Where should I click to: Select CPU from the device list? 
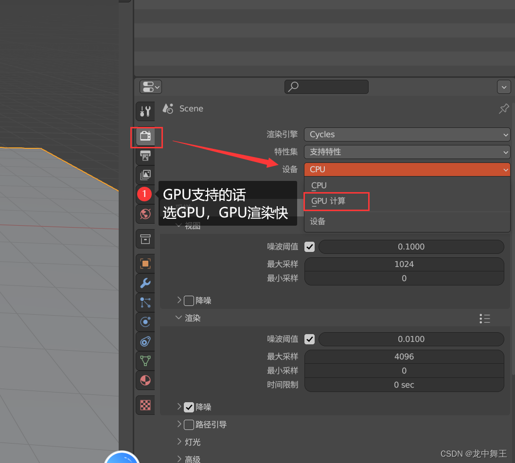coord(407,185)
